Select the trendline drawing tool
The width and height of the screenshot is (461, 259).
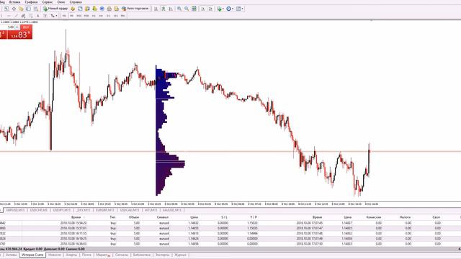point(16,16)
